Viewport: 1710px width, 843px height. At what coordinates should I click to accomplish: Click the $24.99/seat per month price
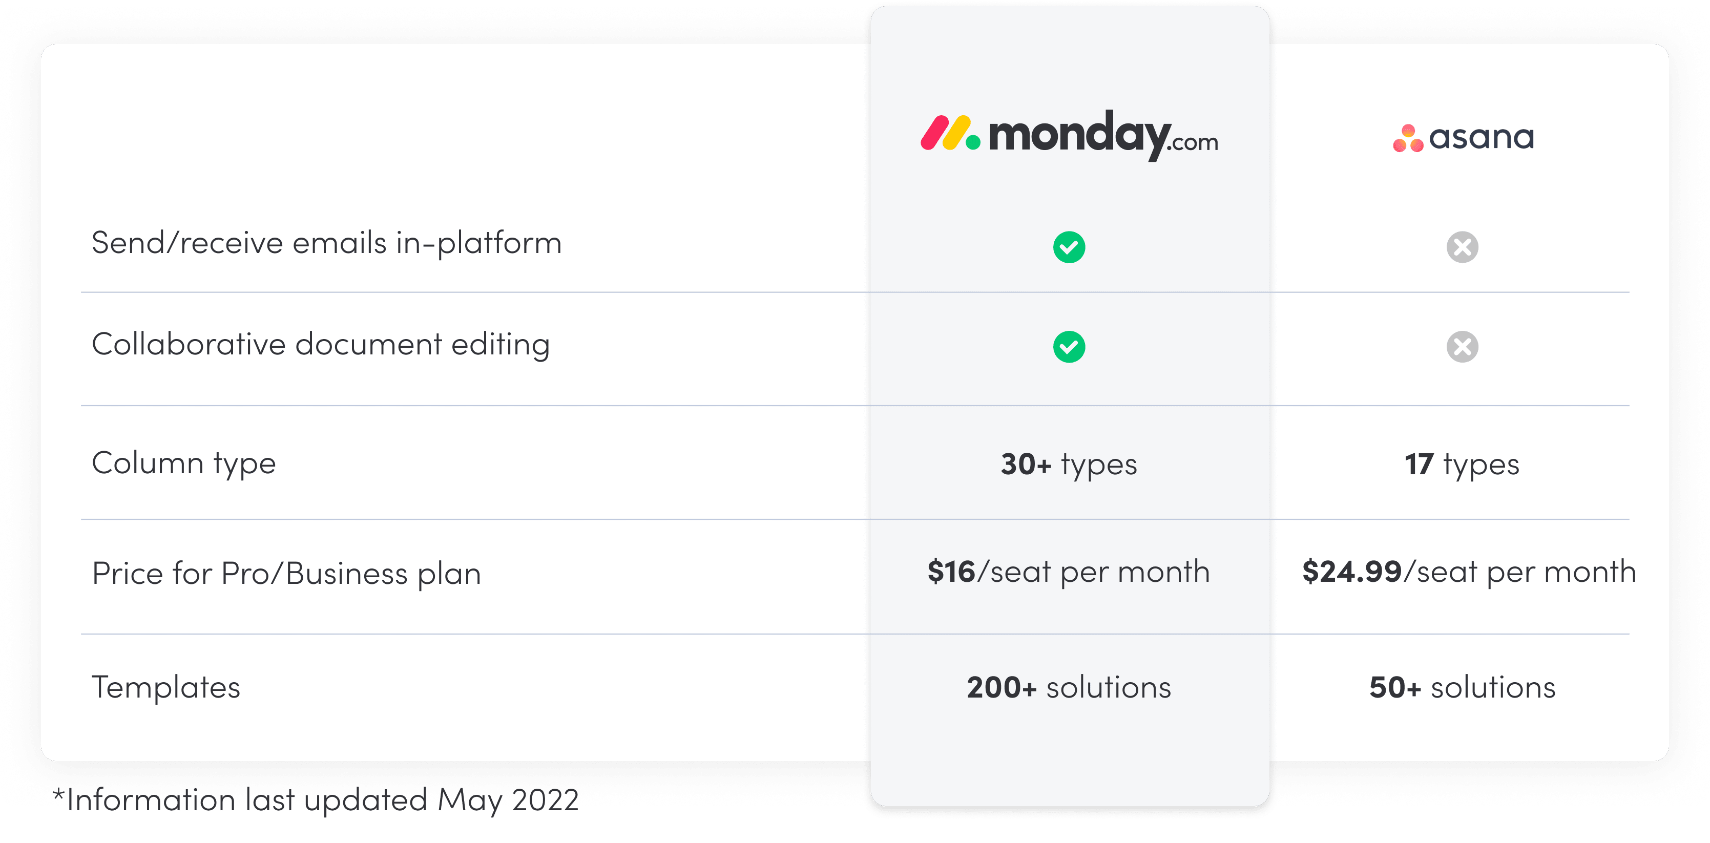point(1469,572)
